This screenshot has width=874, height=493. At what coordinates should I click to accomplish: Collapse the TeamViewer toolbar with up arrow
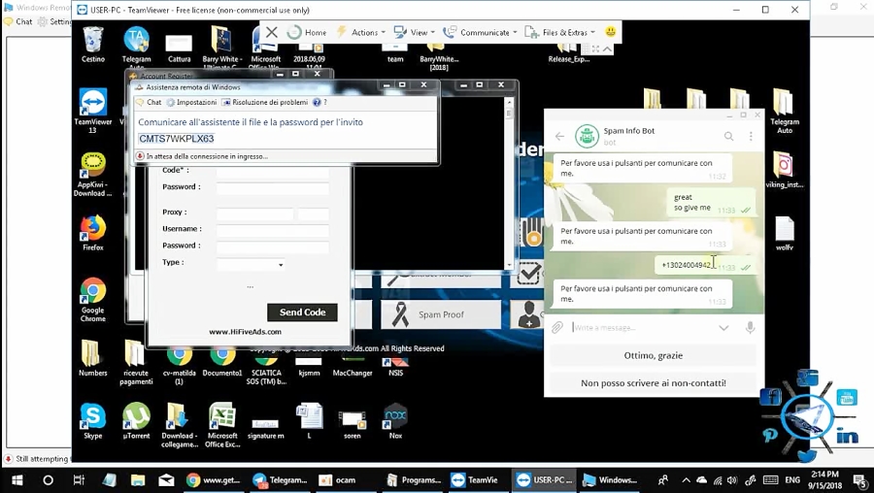(607, 49)
